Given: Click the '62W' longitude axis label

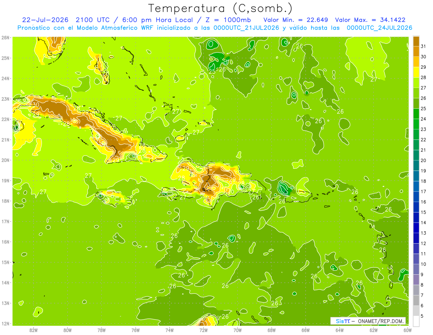Looking at the screenshot, I should pyautogui.click(x=374, y=330).
